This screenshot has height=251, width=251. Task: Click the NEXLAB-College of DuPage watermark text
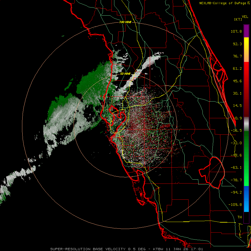tap(224, 3)
